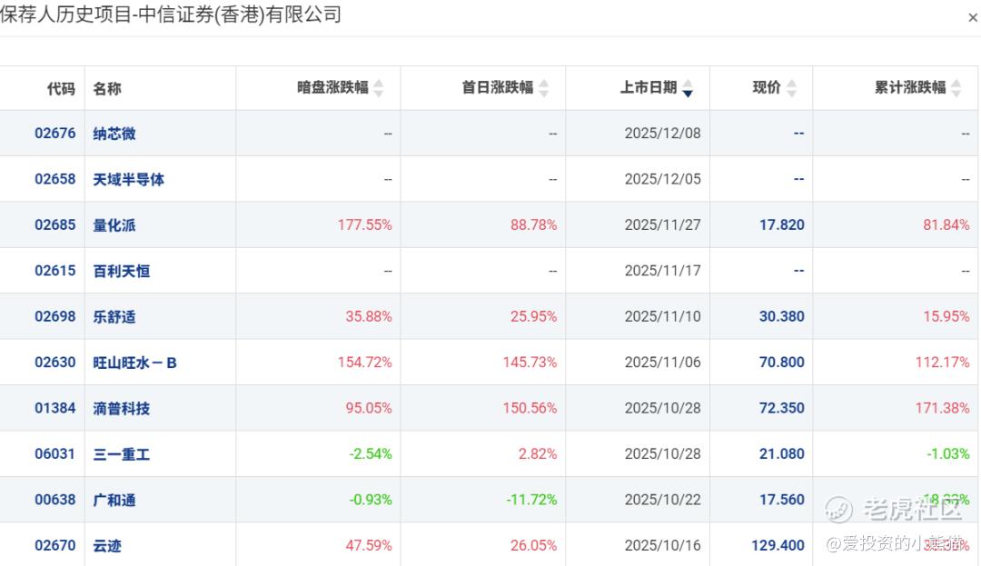Viewport: 981px width, 566px height.
Task: Open the 纳芯微 stock link
Action: pyautogui.click(x=114, y=134)
